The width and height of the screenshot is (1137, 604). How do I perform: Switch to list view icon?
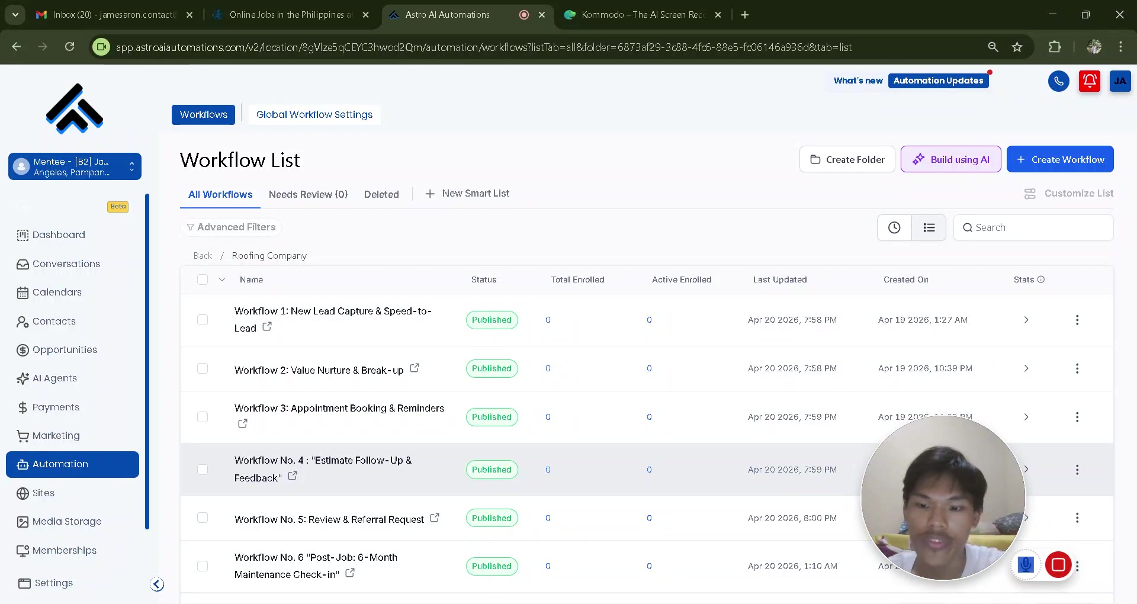tap(929, 227)
